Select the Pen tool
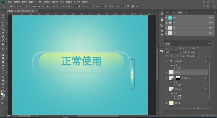The image size is (217, 118). click(3, 66)
